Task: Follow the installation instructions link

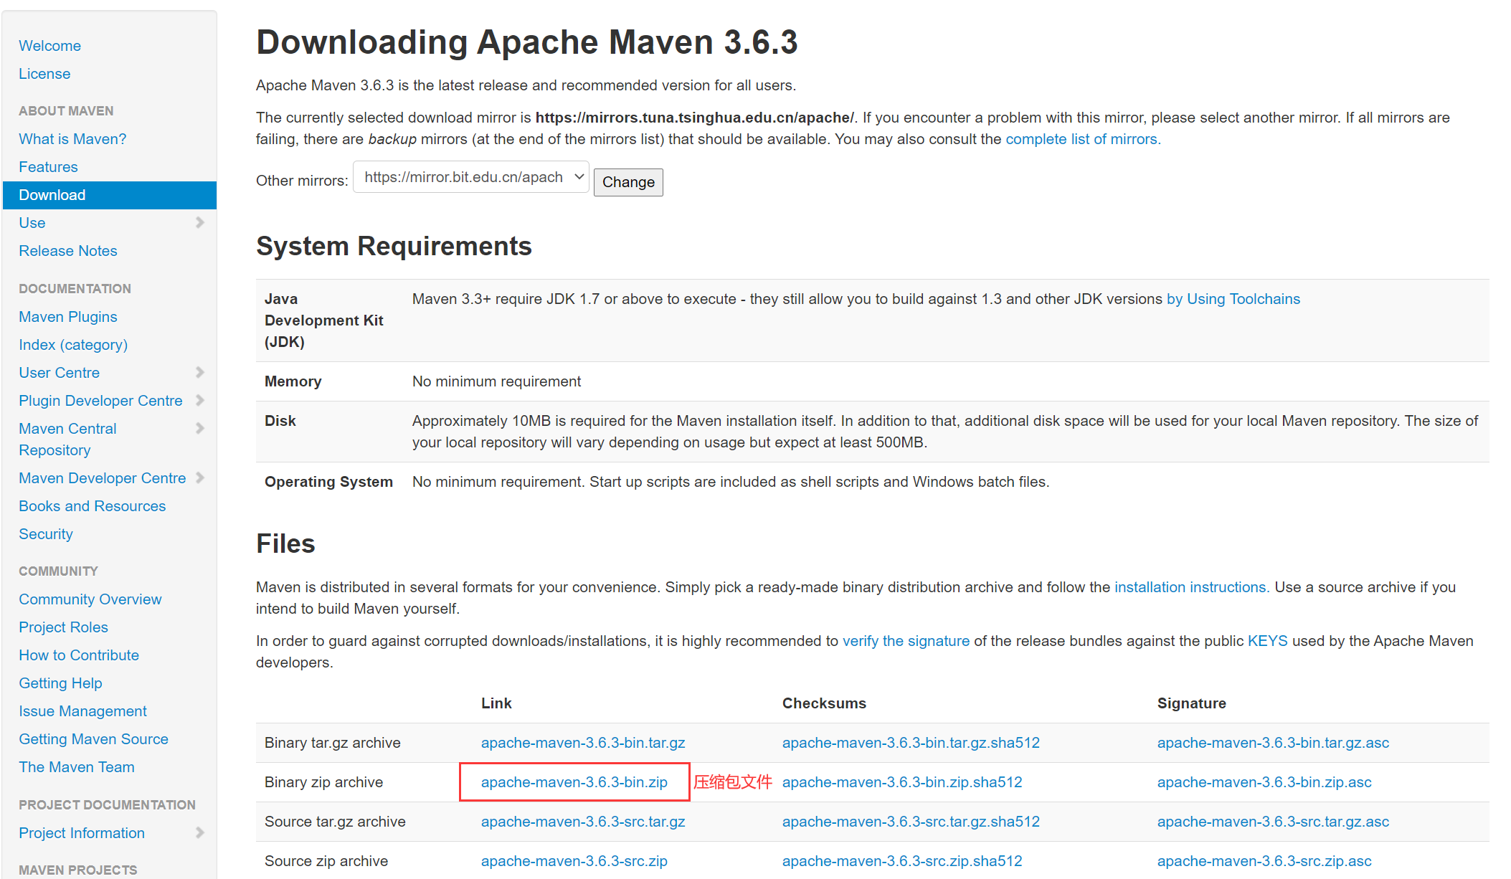Action: 1191,587
